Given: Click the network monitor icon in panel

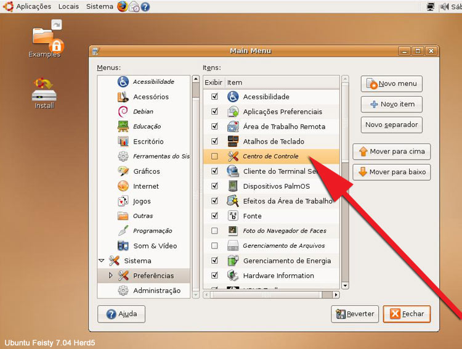Looking at the screenshot, I should coord(431,7).
